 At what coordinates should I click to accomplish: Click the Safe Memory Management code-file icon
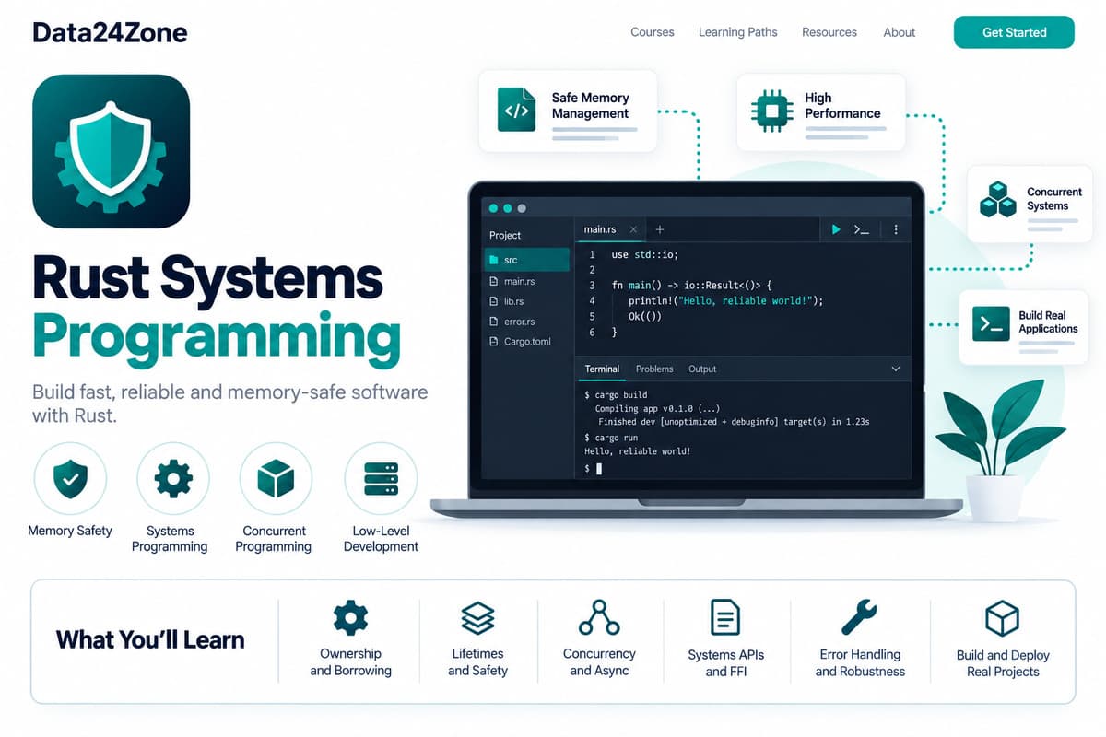pos(516,111)
